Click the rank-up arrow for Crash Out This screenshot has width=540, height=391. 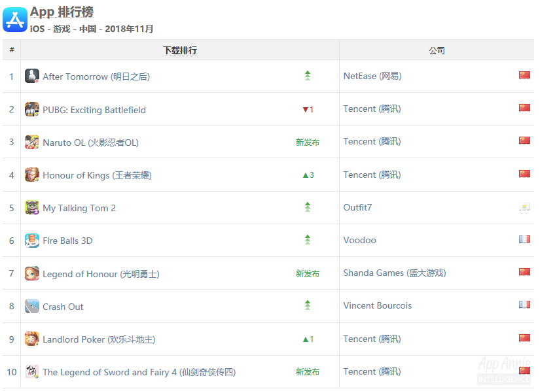(x=308, y=305)
